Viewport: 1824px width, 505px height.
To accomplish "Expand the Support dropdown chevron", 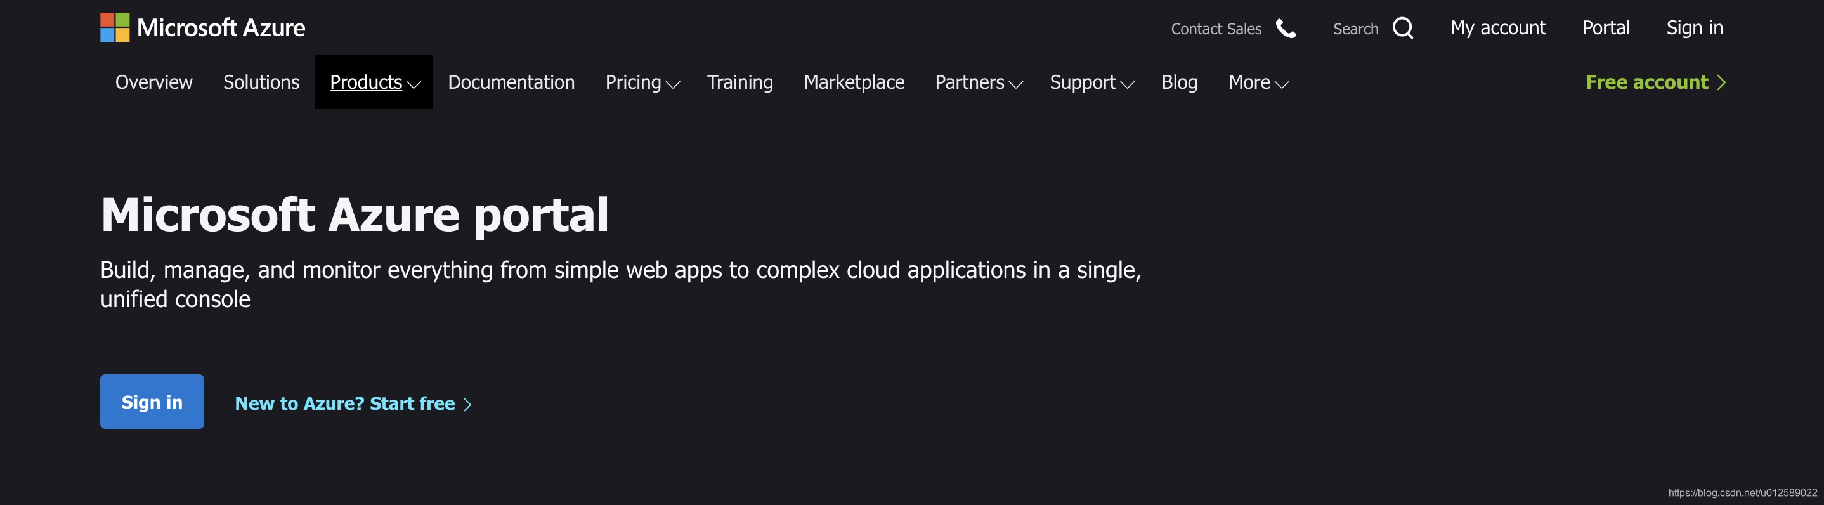I will point(1127,85).
